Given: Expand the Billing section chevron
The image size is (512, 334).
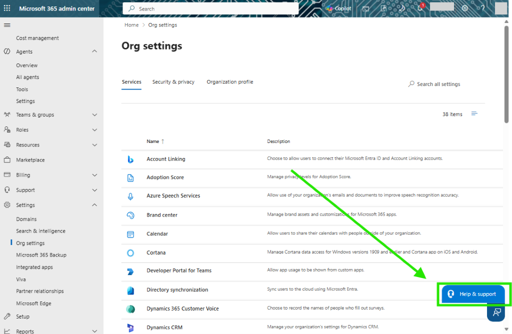Looking at the screenshot, I should point(94,175).
